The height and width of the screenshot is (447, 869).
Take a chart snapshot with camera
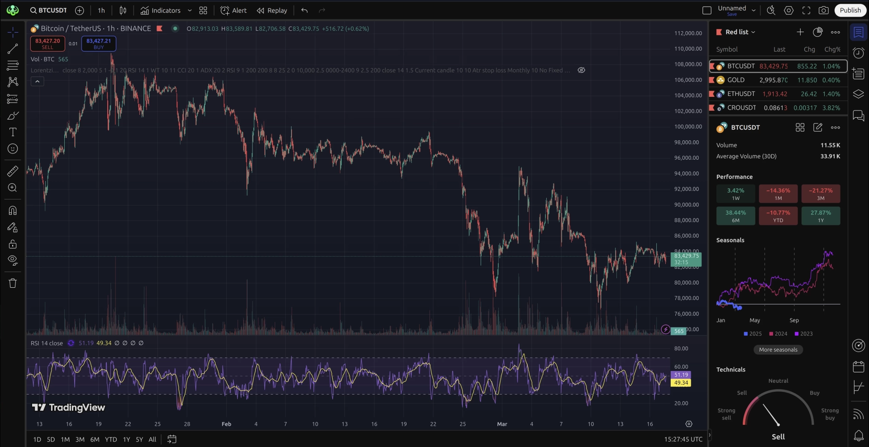pyautogui.click(x=824, y=10)
